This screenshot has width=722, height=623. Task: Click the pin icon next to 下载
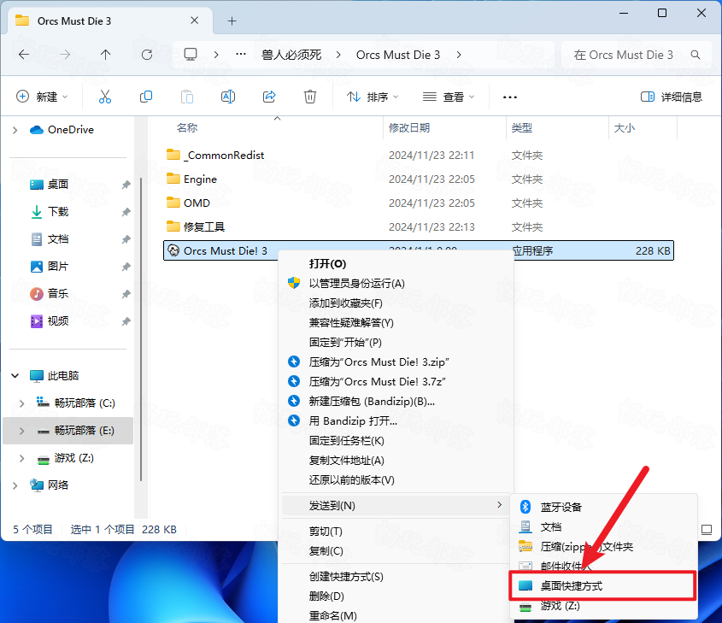coord(126,212)
